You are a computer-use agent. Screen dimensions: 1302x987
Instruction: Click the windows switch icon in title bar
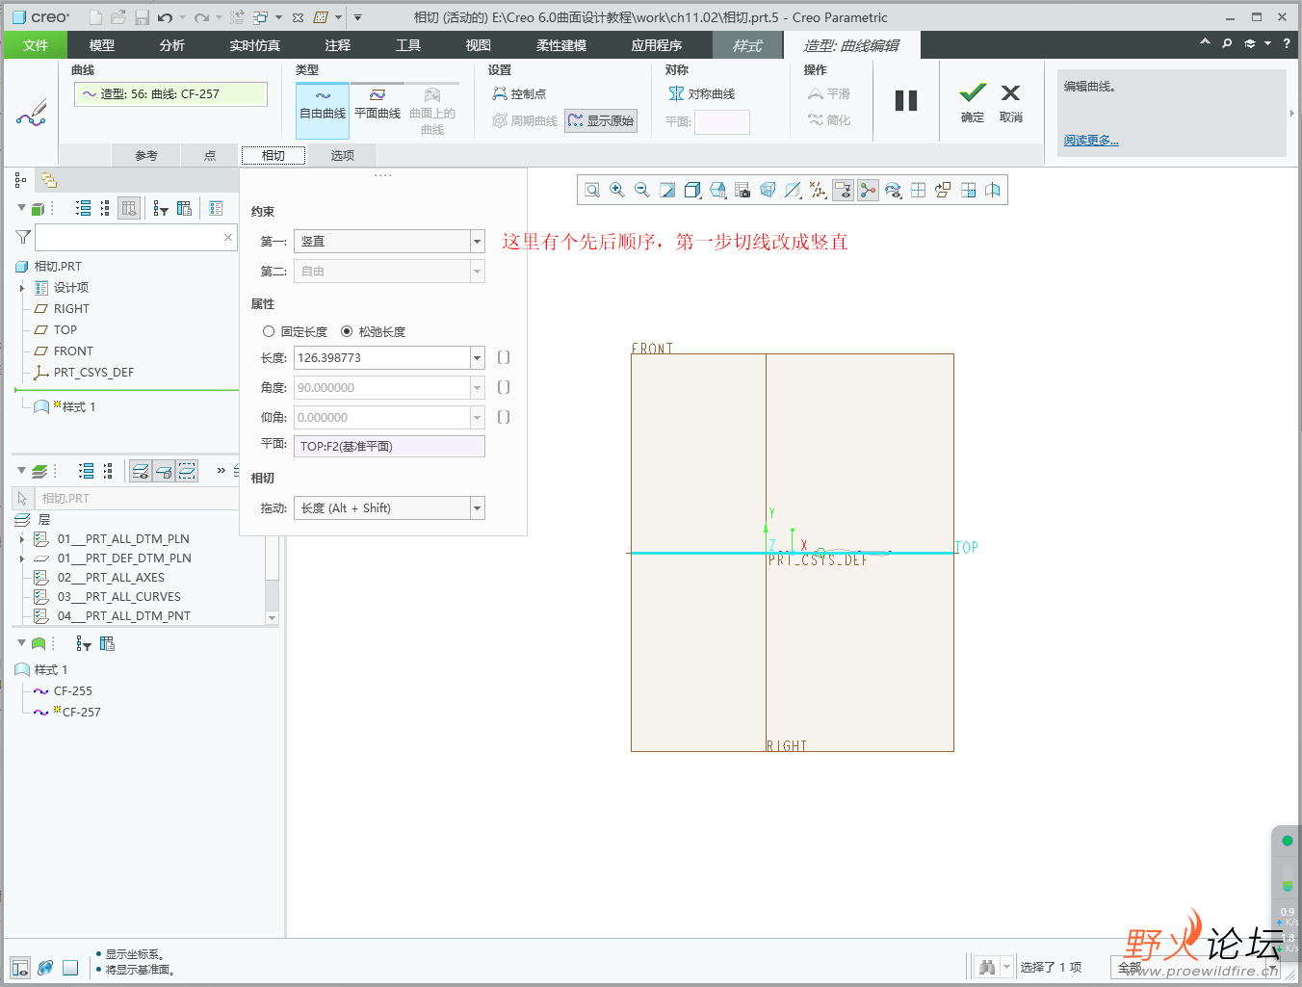(260, 17)
